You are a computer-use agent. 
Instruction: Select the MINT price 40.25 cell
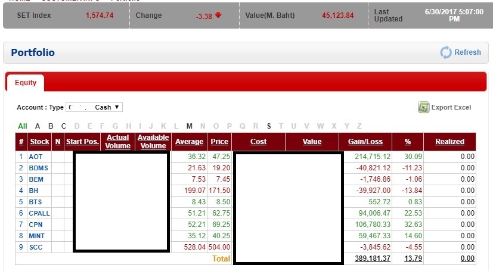(x=221, y=236)
